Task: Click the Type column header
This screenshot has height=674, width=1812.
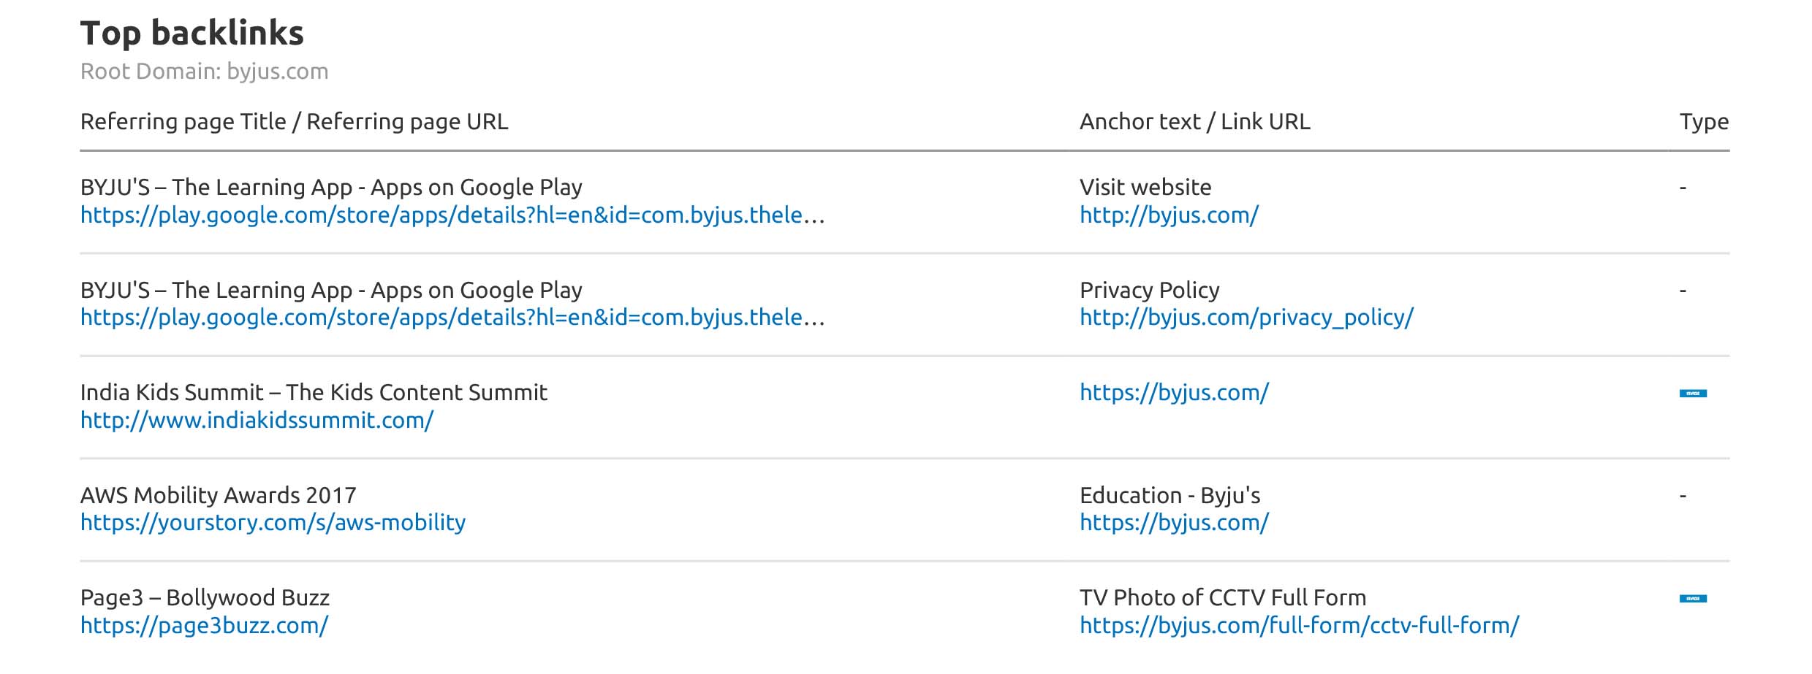Action: point(1703,121)
